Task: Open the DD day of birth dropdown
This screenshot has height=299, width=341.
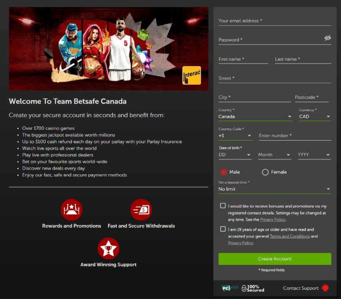Action: 235,155
